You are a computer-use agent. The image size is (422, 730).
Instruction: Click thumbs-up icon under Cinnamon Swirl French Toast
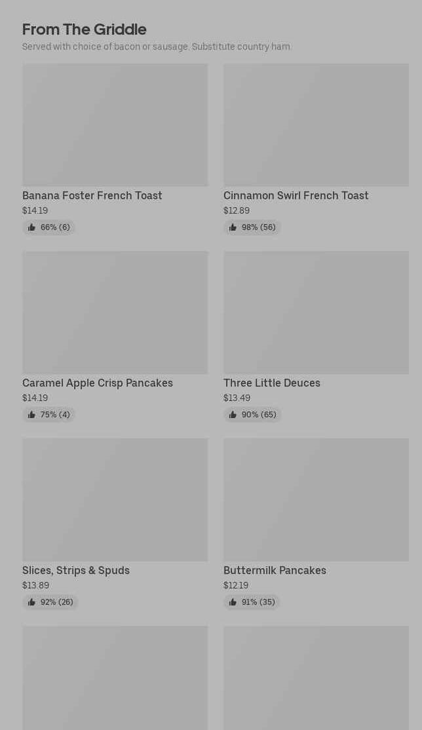click(233, 227)
